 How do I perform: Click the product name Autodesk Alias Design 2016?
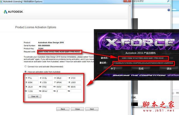[x=51, y=43]
